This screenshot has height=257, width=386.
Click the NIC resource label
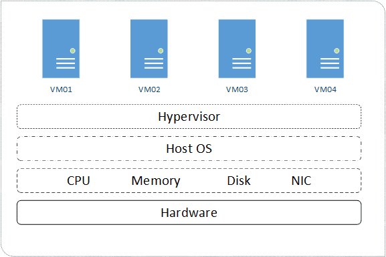301,181
